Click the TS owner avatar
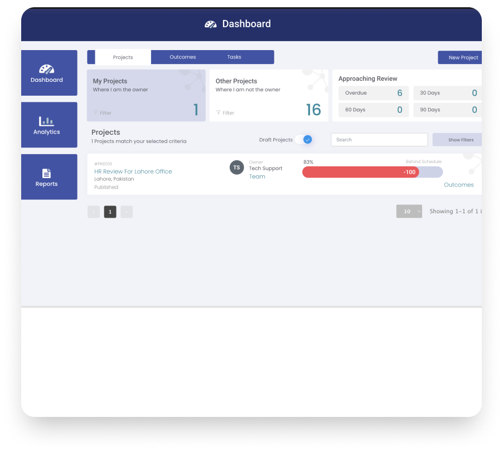The width and height of the screenshot is (503, 452). (236, 168)
